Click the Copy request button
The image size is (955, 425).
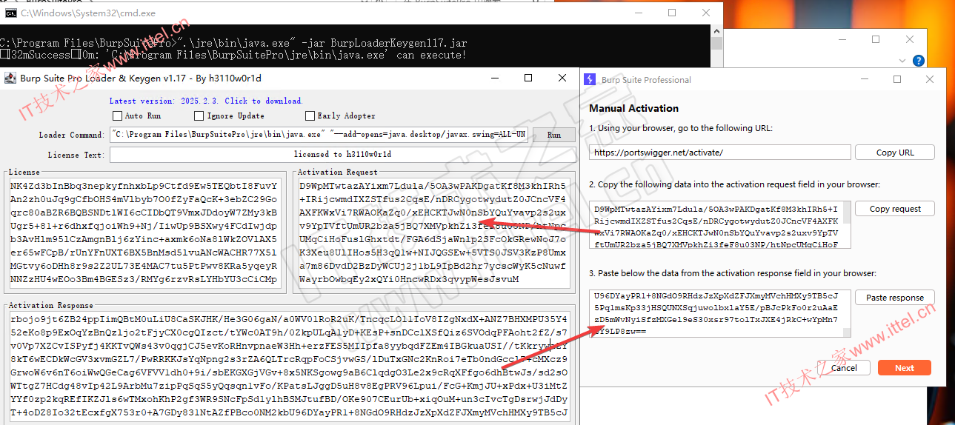click(895, 209)
